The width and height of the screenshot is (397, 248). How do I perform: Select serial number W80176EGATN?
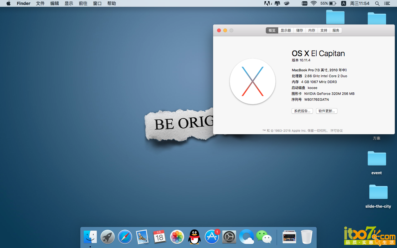pyautogui.click(x=317, y=100)
